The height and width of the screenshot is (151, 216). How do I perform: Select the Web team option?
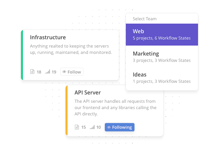[162, 35]
